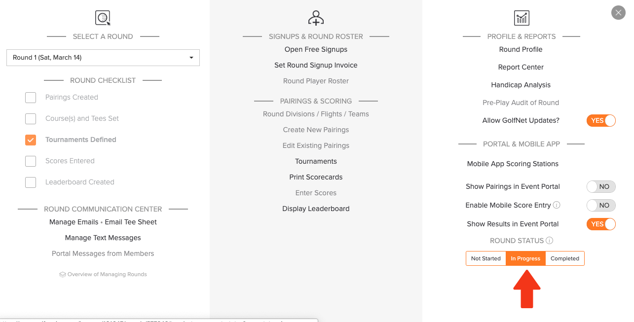Image resolution: width=634 pixels, height=322 pixels.
Task: Click info icon beside Enable Mobile Score Entry
Action: [x=557, y=205]
